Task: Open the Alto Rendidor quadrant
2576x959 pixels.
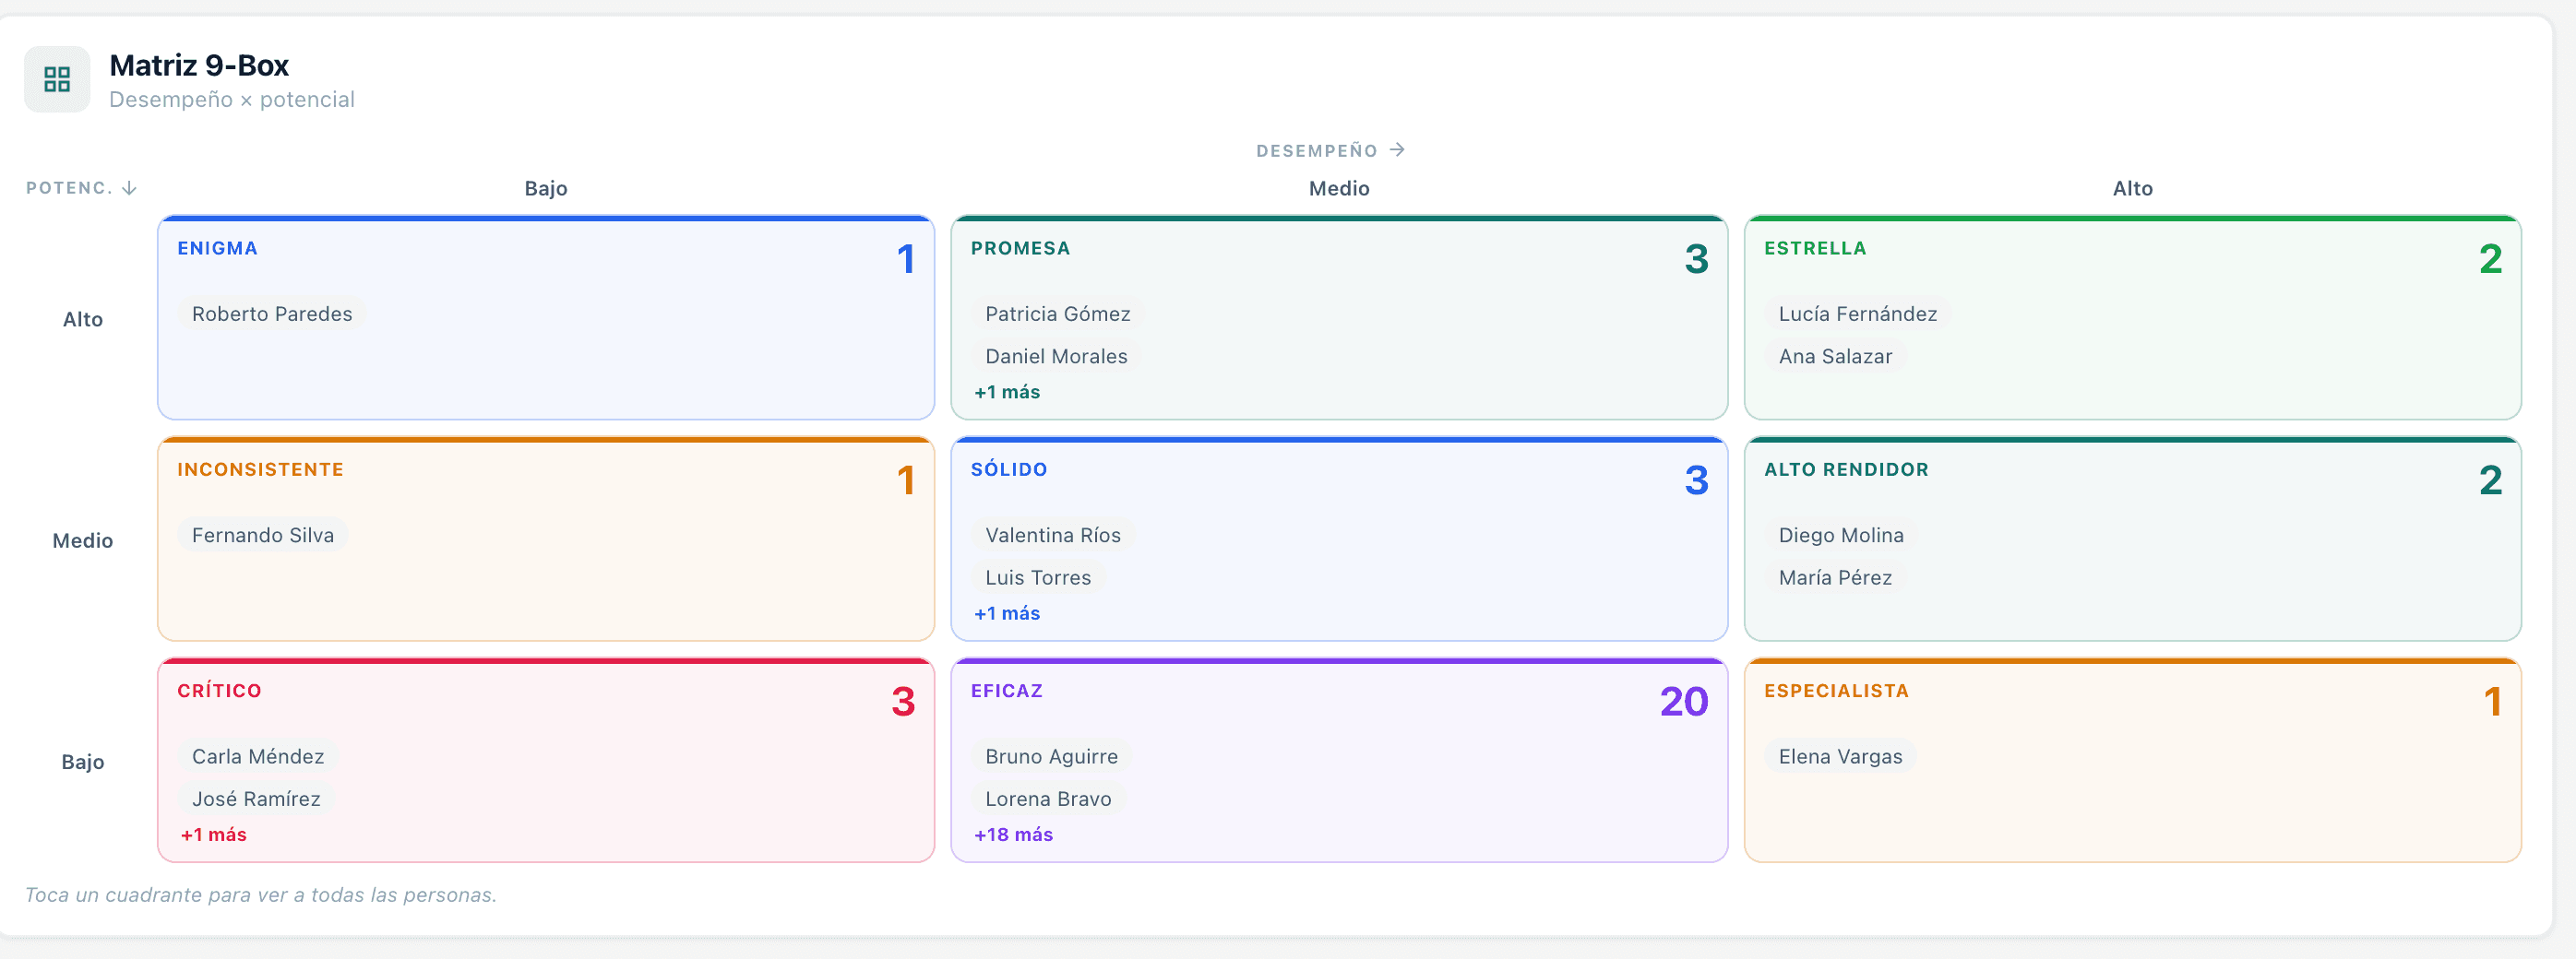Action: [2132, 539]
